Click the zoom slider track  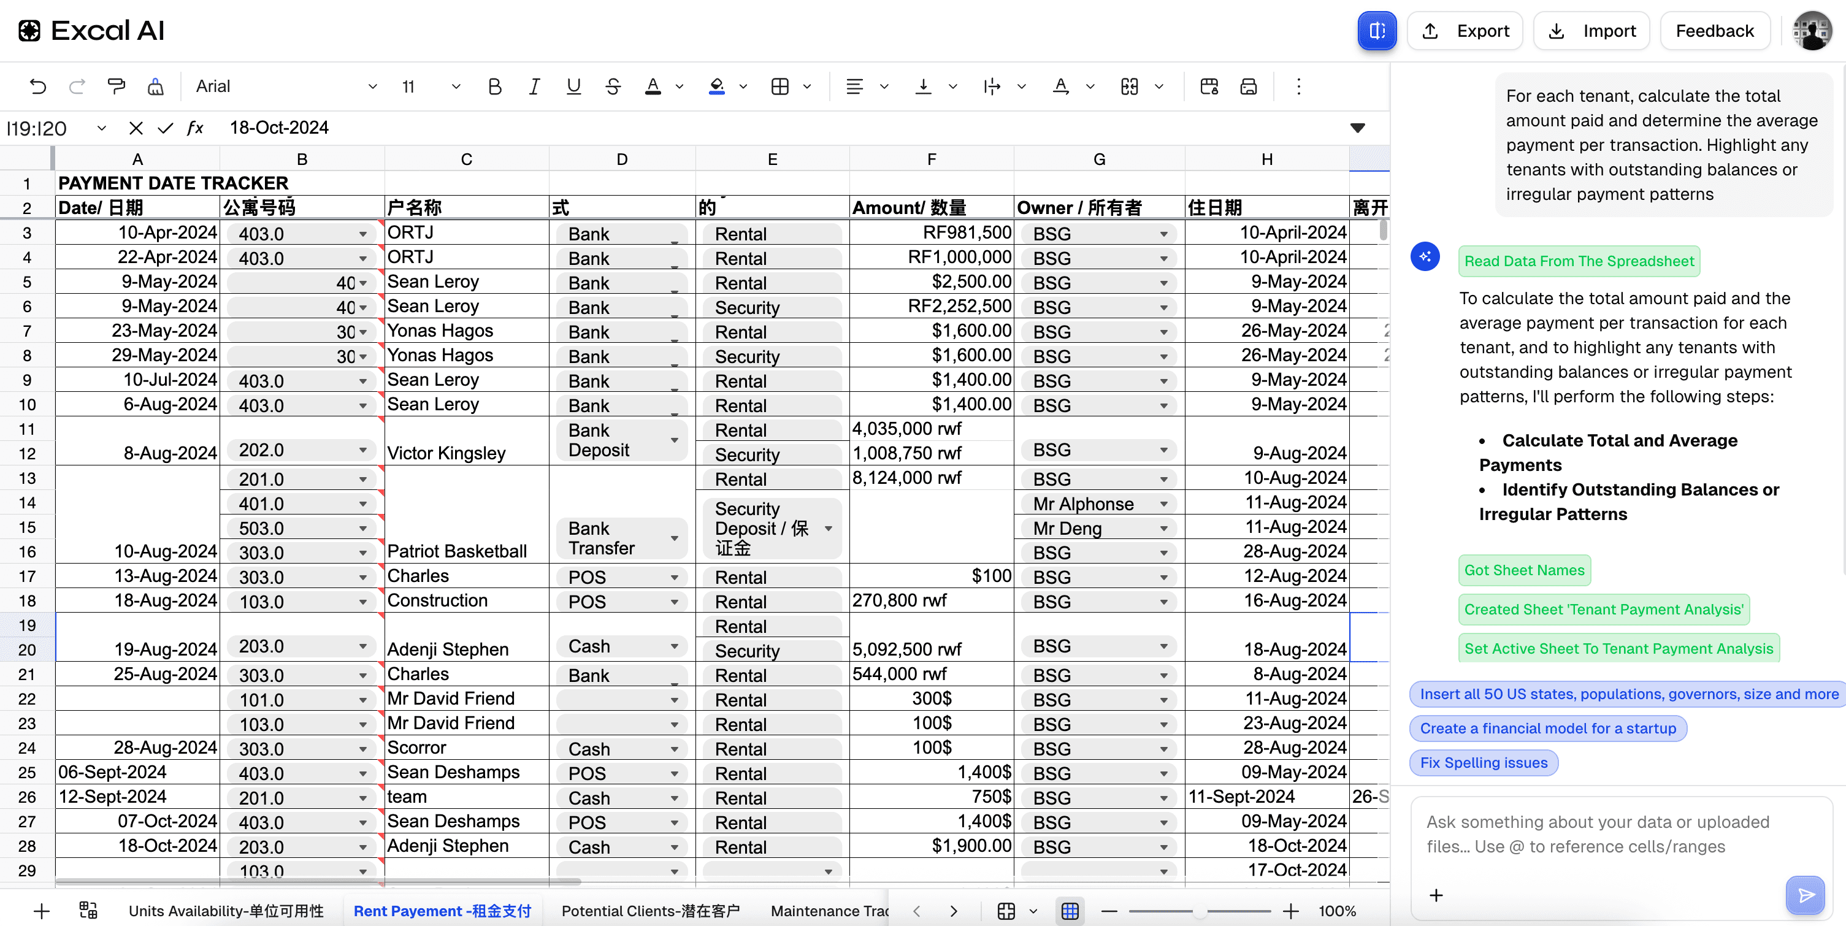tap(1199, 911)
